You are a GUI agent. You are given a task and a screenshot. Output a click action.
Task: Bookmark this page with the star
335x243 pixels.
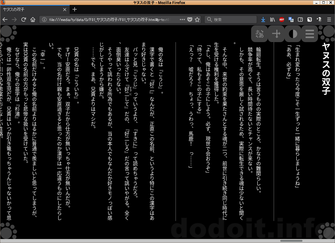click(x=197, y=20)
